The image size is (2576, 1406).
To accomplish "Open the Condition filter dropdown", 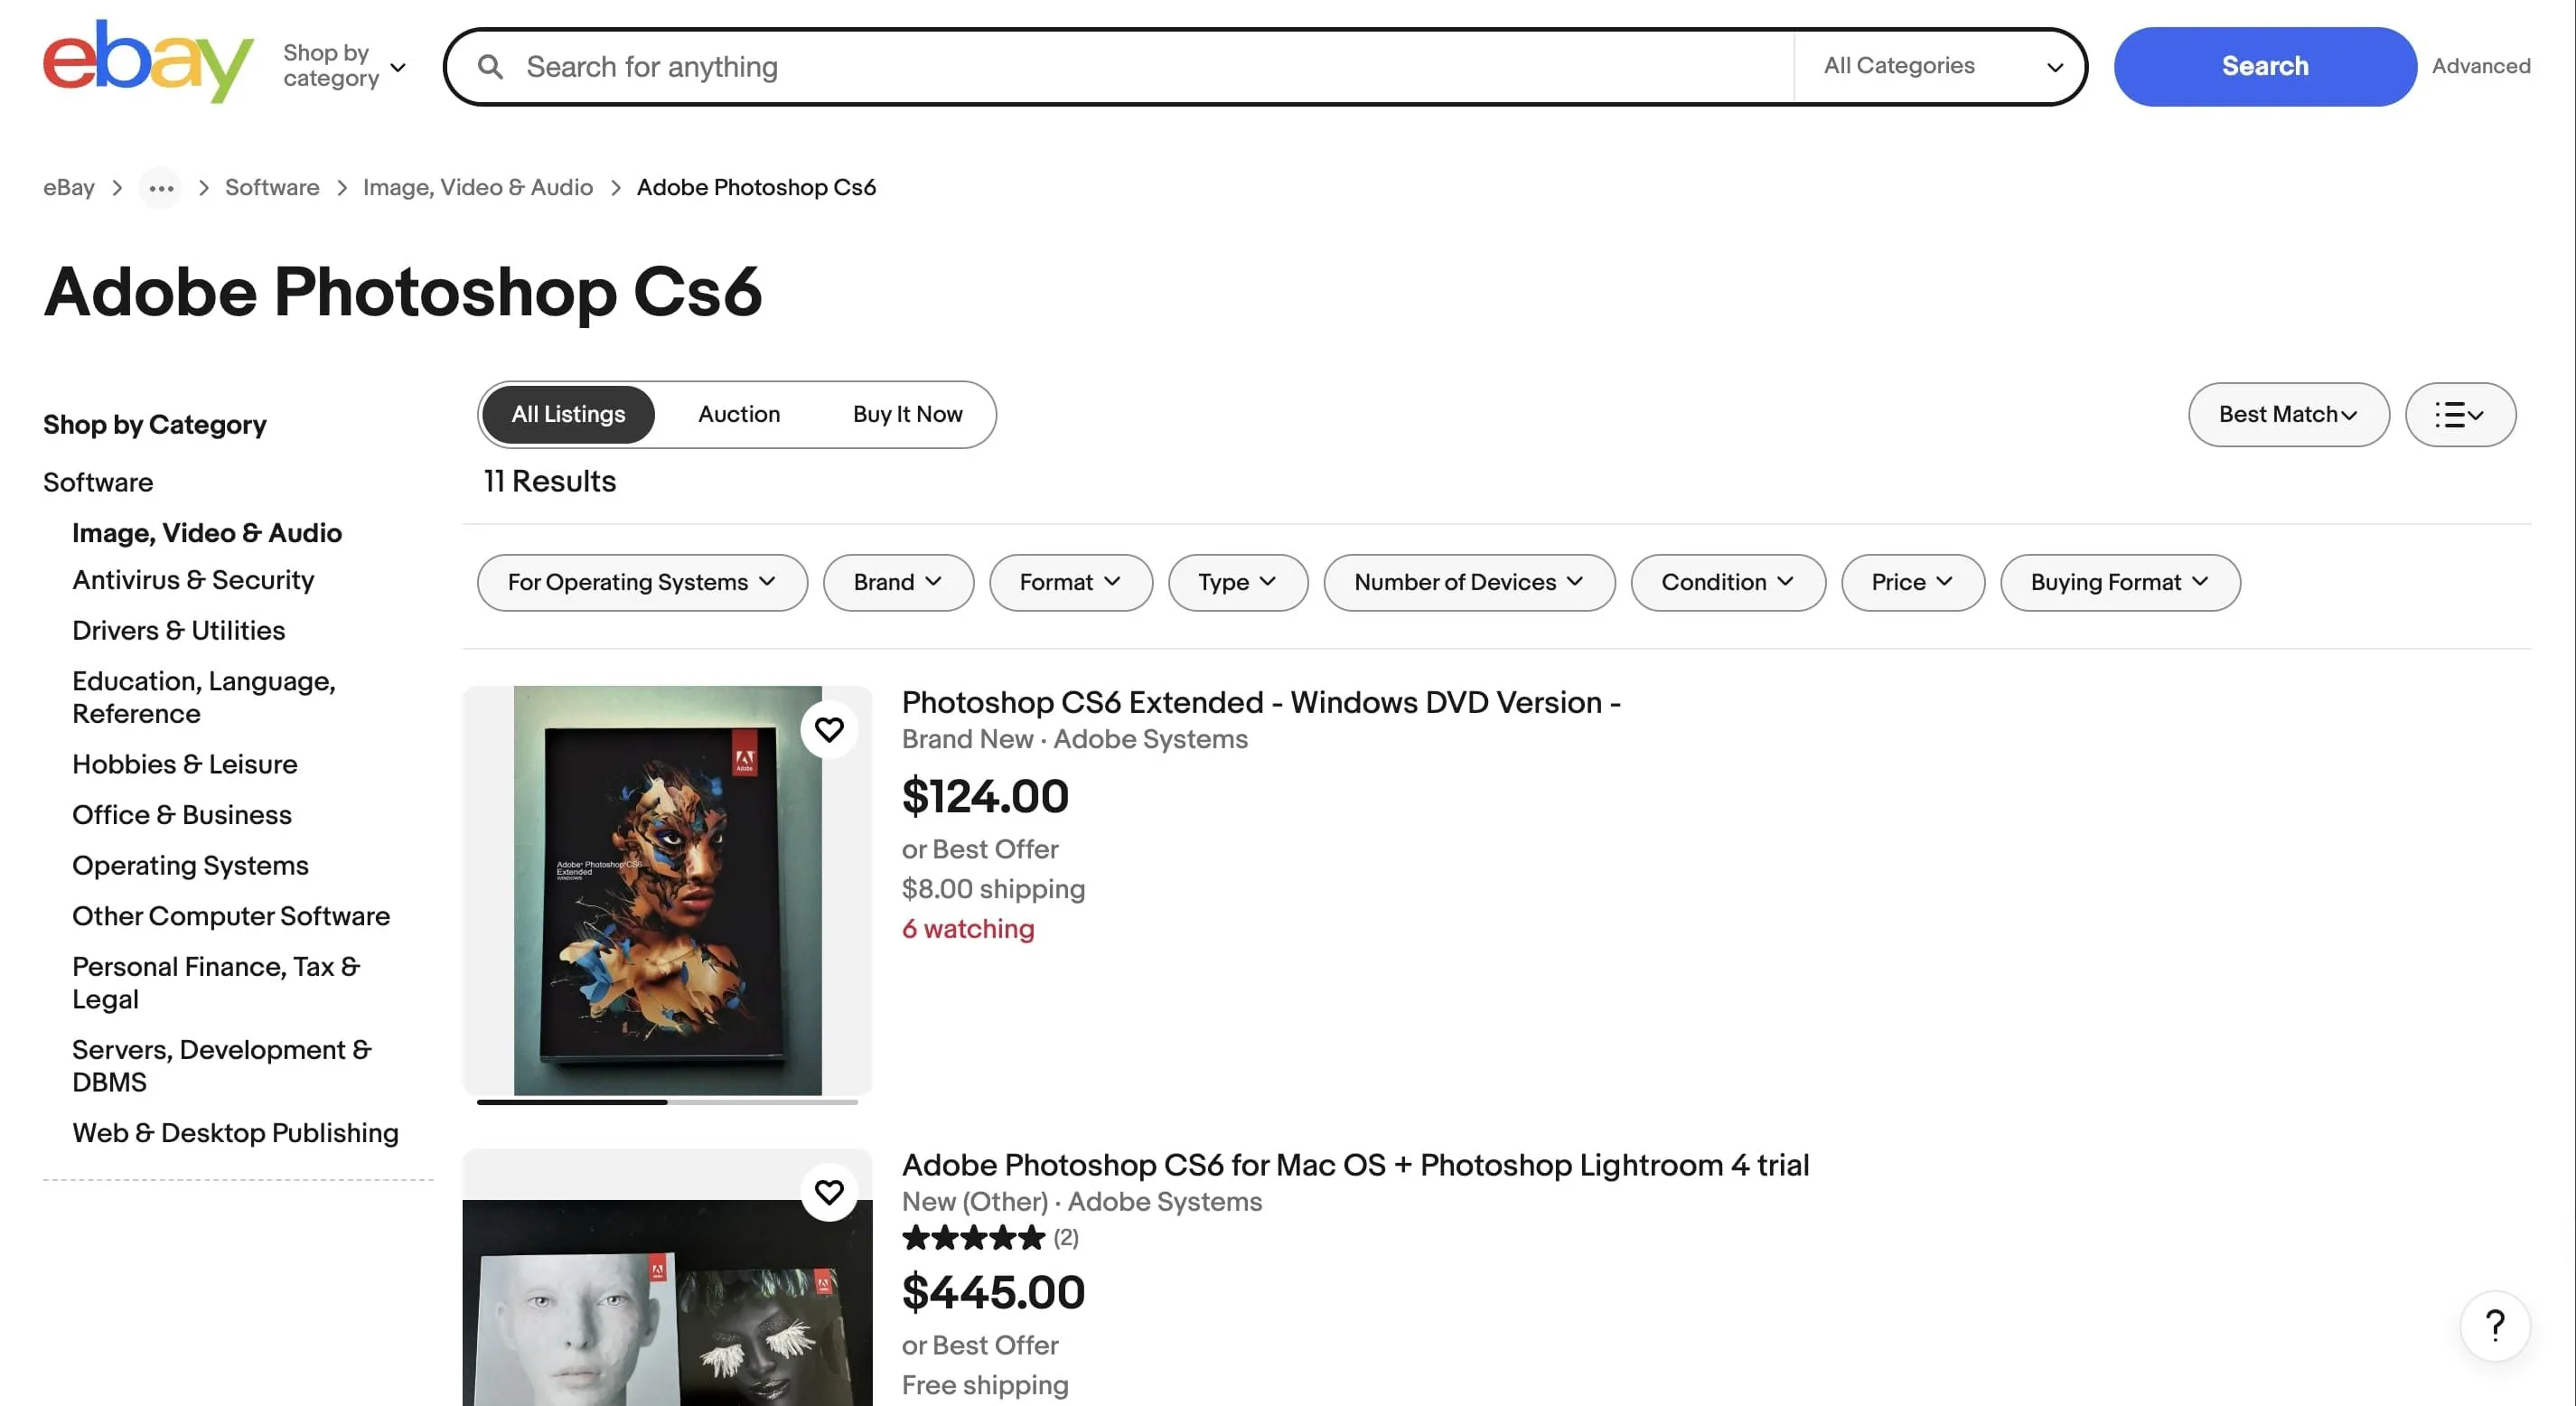I will tap(1727, 582).
